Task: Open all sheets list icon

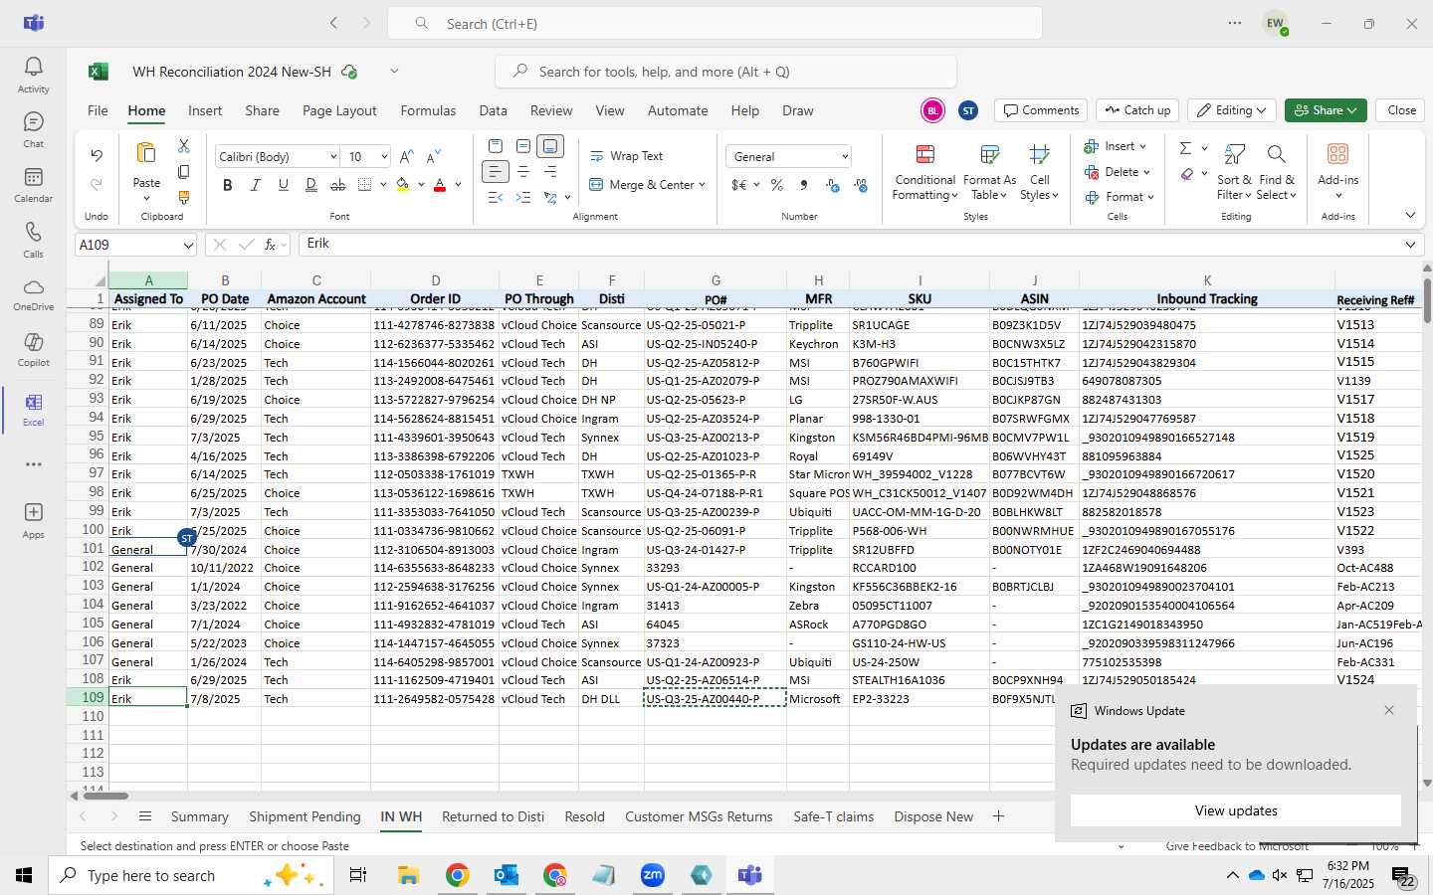Action: pyautogui.click(x=145, y=816)
